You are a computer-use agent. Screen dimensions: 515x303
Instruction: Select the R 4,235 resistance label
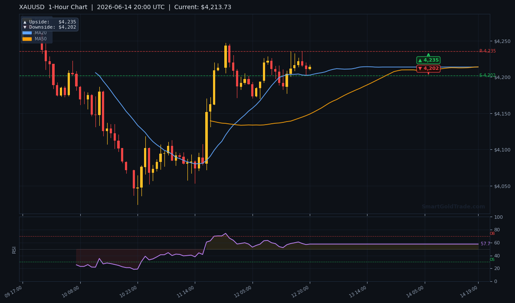point(487,51)
